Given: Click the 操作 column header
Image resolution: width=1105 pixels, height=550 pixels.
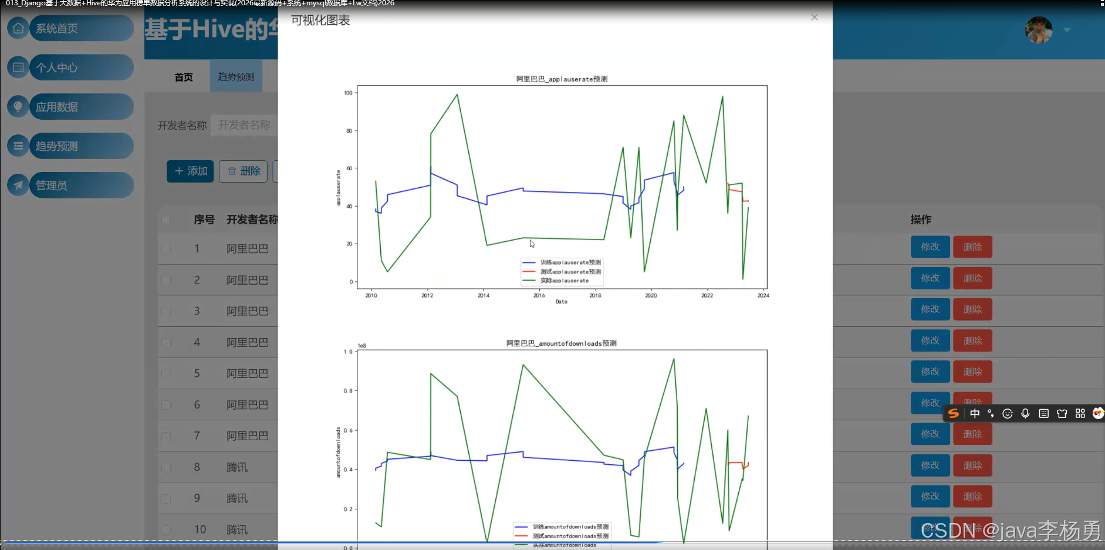Looking at the screenshot, I should 921,220.
